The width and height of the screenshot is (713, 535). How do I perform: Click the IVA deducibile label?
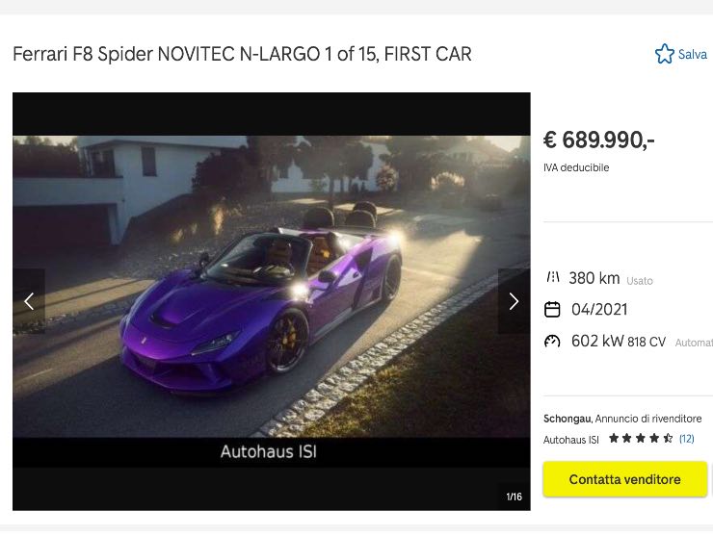coord(576,167)
